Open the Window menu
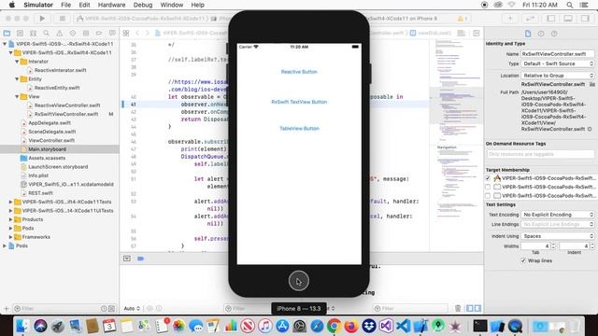The width and height of the screenshot is (598, 336). click(x=172, y=5)
